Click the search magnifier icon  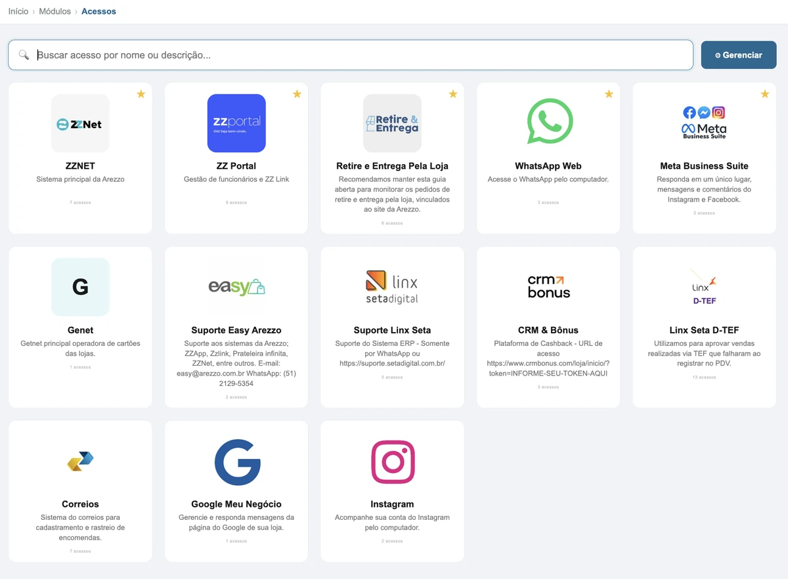pos(24,55)
